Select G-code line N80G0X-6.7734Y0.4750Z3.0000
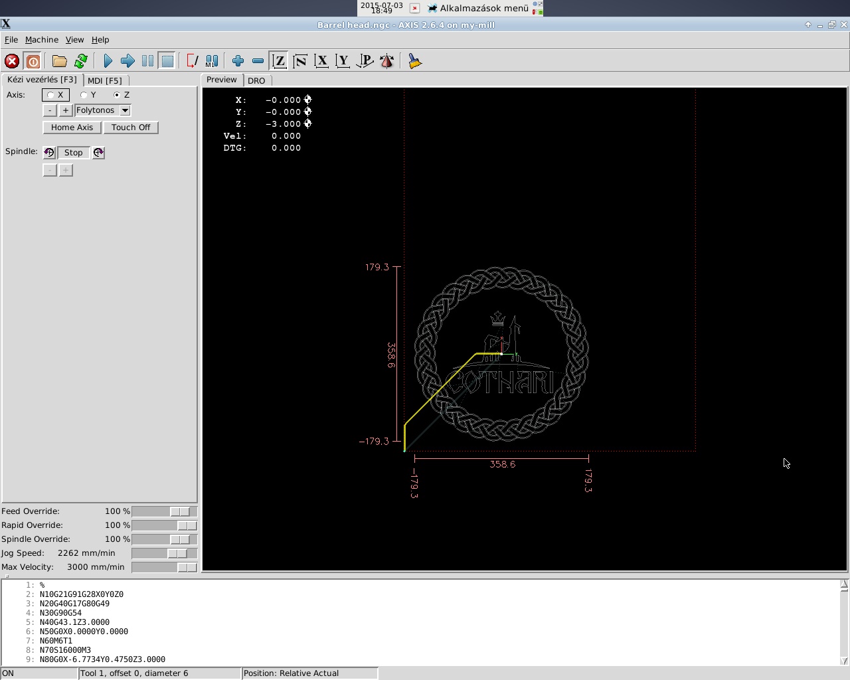 tap(102, 659)
